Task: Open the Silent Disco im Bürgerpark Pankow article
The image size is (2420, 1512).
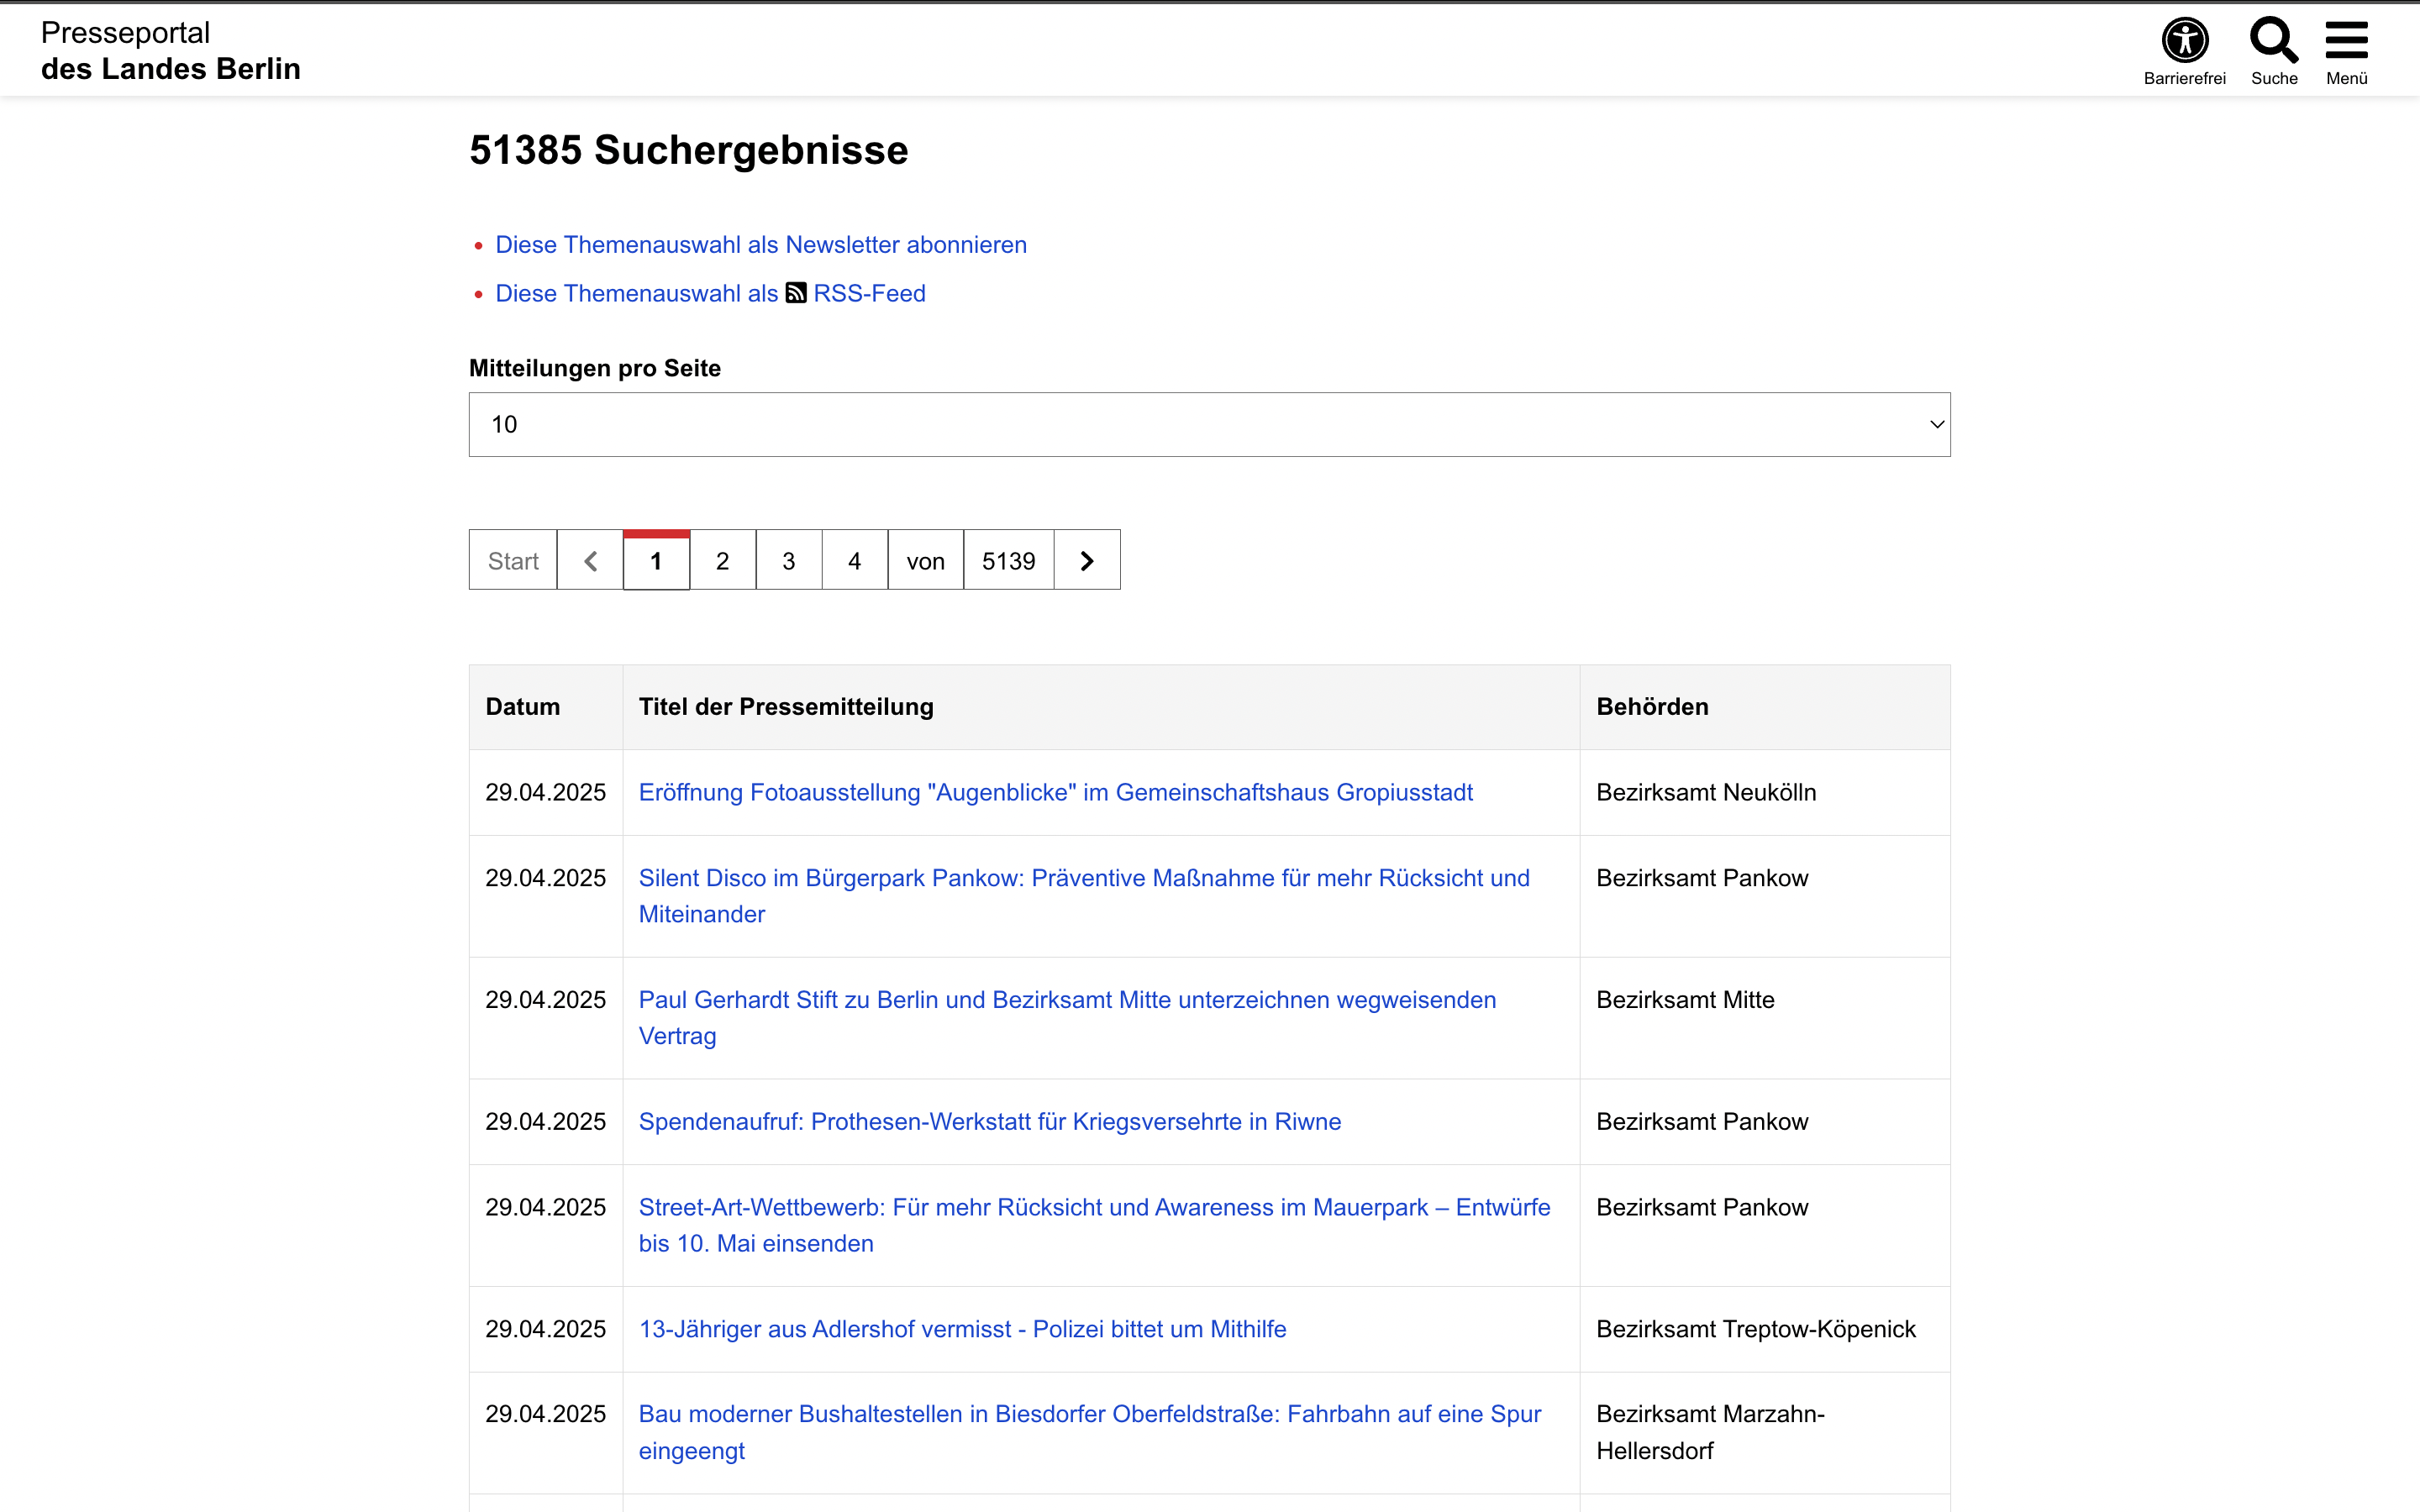Action: pos(1083,877)
